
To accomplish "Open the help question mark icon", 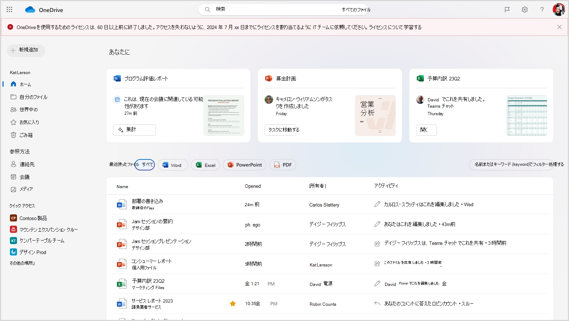I will [x=542, y=10].
